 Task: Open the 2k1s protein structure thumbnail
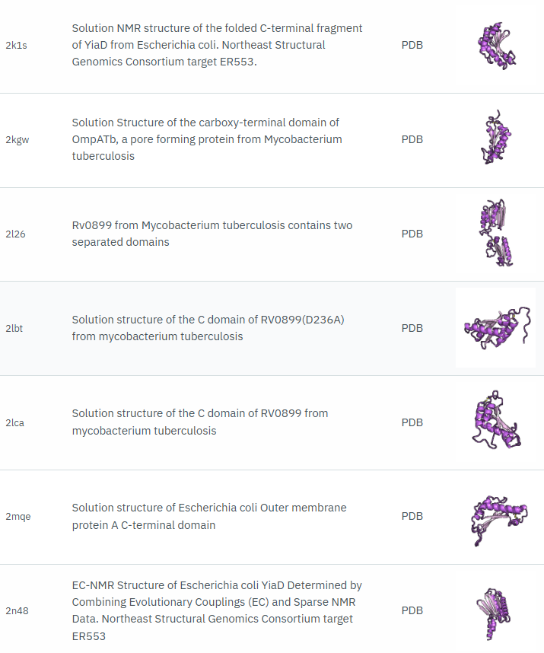[x=495, y=46]
